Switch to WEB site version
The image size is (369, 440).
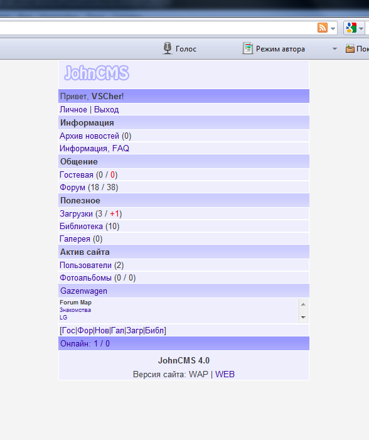(x=225, y=374)
